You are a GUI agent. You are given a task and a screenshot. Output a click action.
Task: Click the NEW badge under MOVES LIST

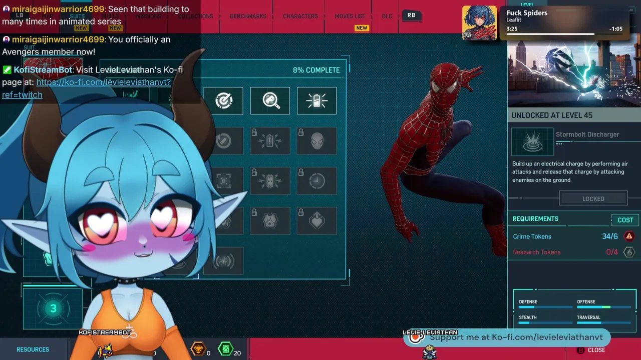coord(362,28)
